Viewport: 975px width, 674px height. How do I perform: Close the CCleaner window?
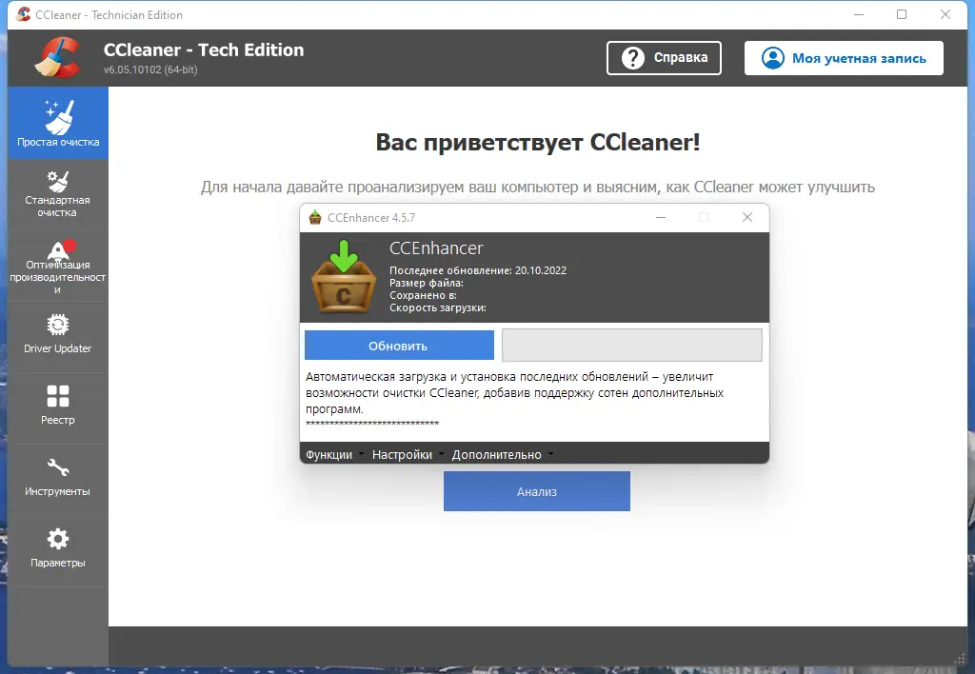pos(945,14)
